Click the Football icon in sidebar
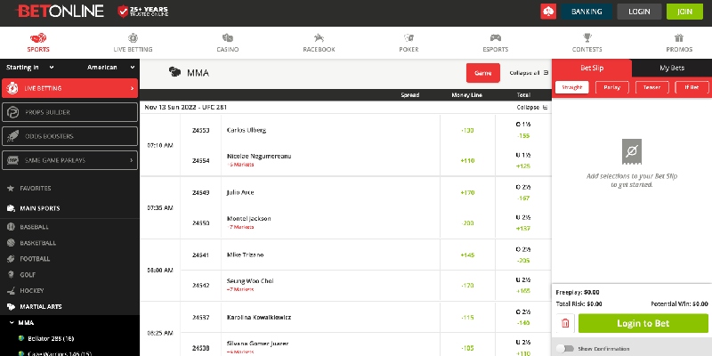 (11, 258)
